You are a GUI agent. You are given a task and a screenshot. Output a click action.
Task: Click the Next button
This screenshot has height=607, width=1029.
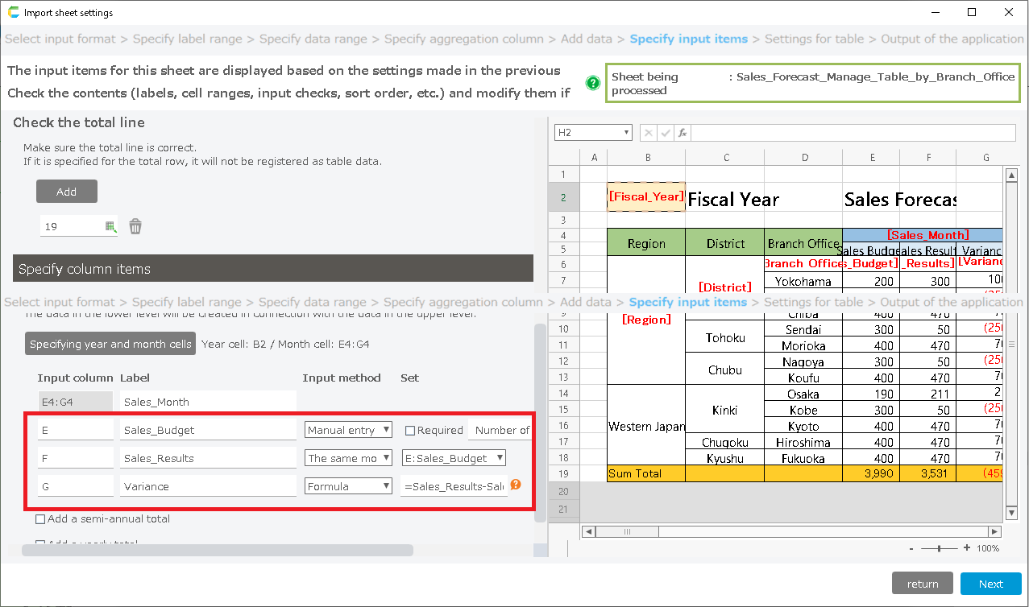click(x=990, y=584)
